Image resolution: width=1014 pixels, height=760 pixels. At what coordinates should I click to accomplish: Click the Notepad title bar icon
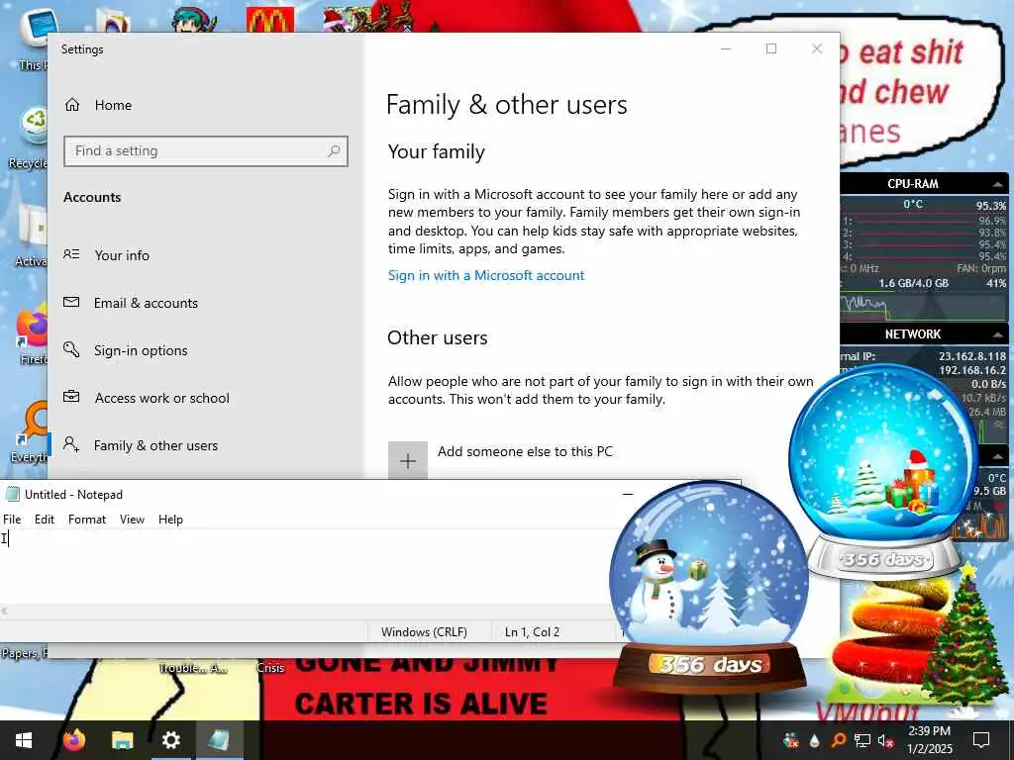click(x=12, y=495)
